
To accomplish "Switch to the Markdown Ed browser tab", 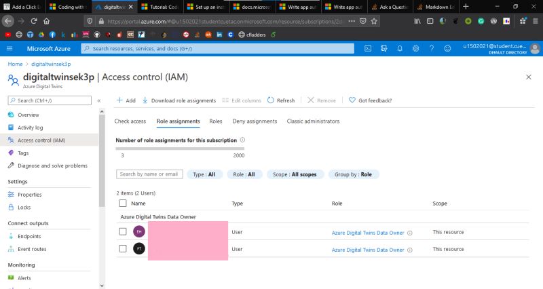I will point(436,7).
